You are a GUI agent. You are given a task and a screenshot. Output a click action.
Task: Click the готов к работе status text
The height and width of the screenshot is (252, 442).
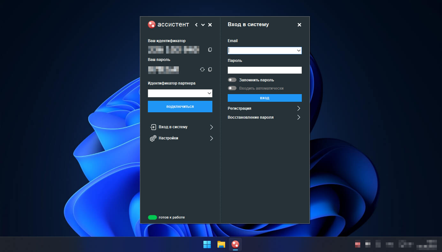point(172,217)
